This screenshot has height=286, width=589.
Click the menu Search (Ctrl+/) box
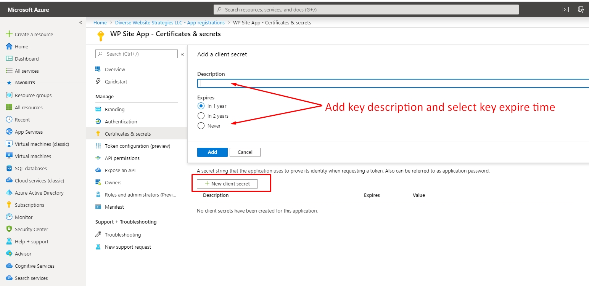137,54
